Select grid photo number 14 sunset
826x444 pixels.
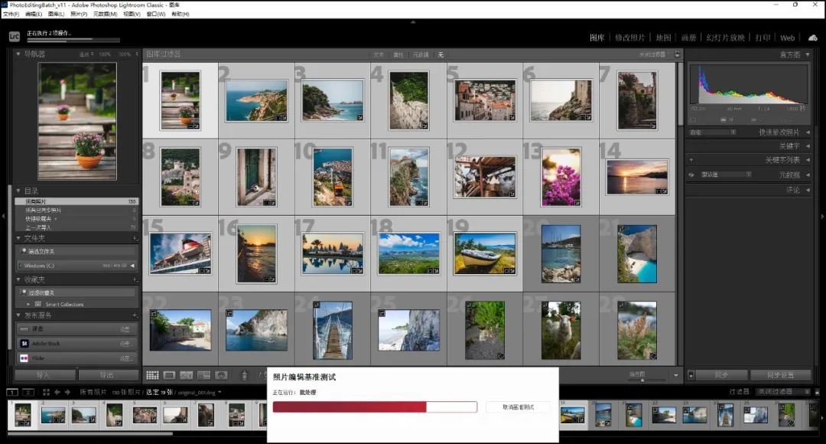click(x=637, y=177)
